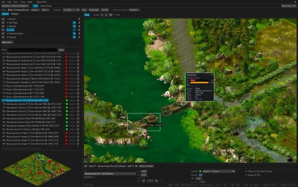Click Save PNG in the menu bar
298x187 pixels.
pos(41,2)
